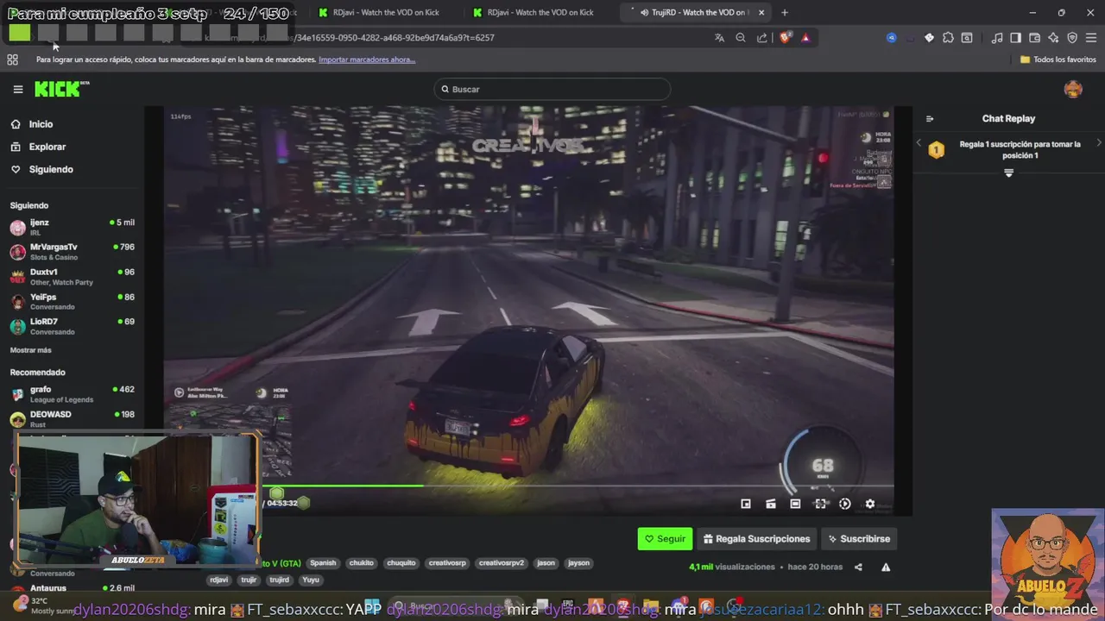1105x621 pixels.
Task: Select the trujird tag
Action: point(279,580)
